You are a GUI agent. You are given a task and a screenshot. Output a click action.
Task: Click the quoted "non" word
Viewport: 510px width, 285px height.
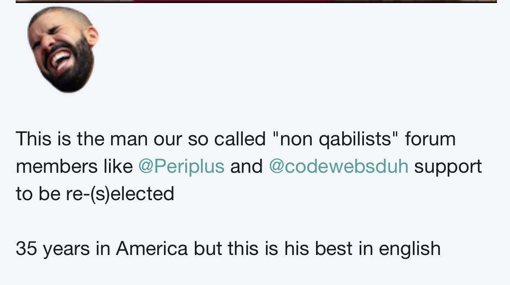click(x=296, y=140)
